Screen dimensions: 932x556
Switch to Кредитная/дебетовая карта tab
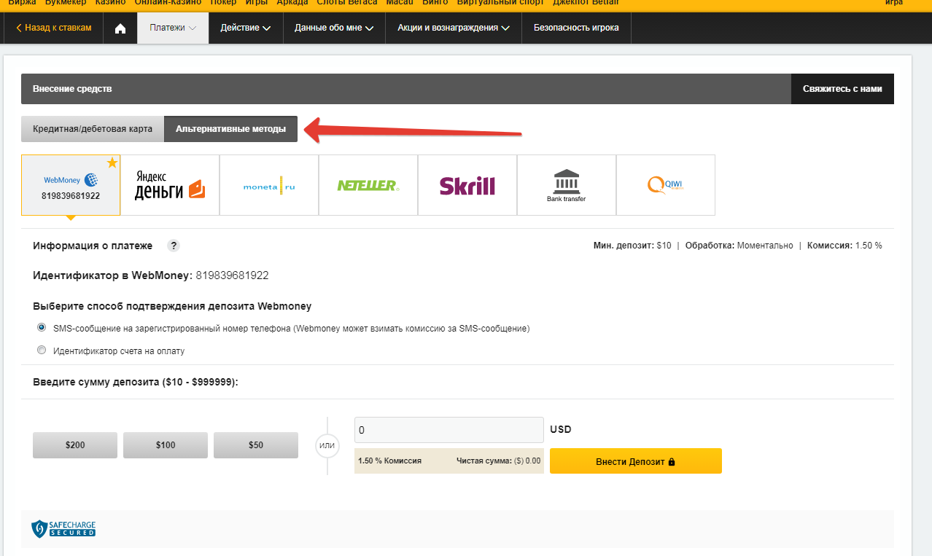pos(93,129)
